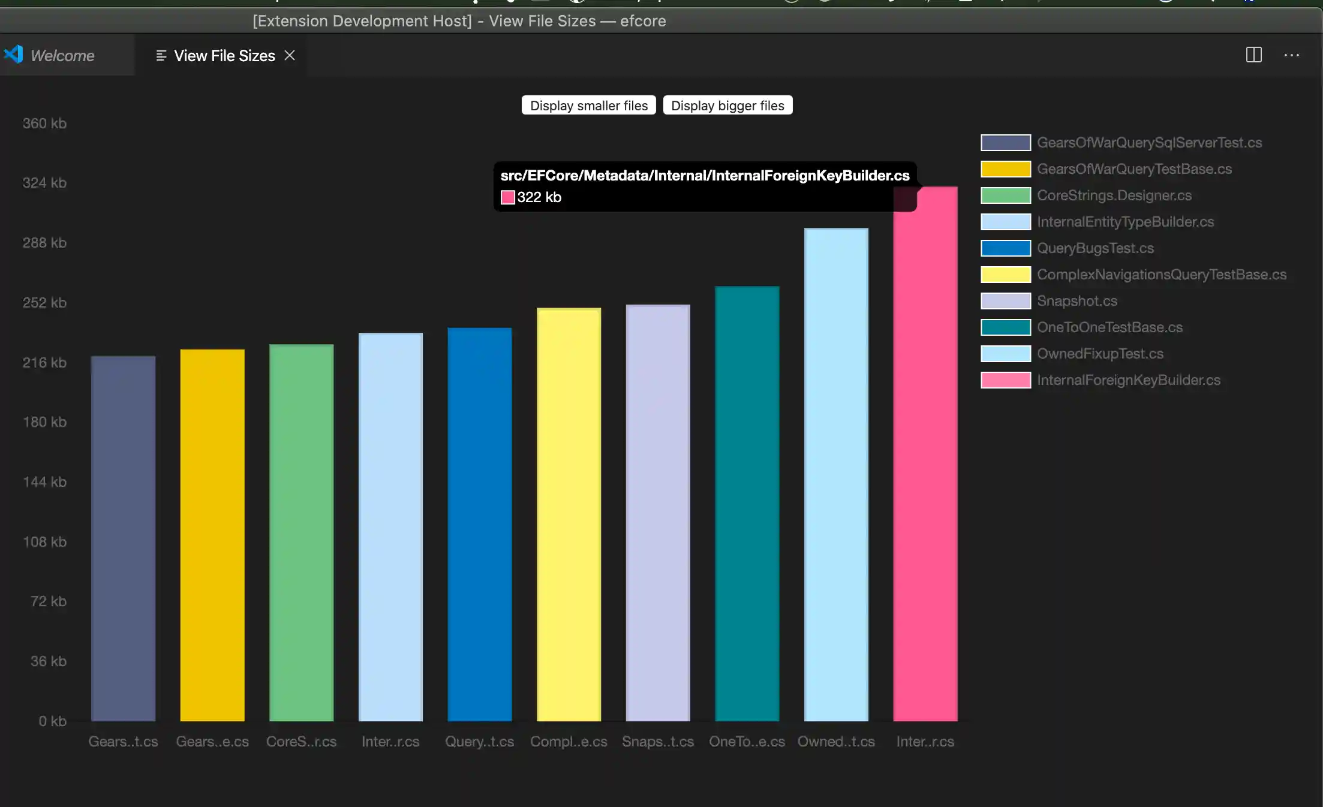Click the VS Code logo on the Welcome tab
Image resolution: width=1323 pixels, height=807 pixels.
tap(13, 54)
